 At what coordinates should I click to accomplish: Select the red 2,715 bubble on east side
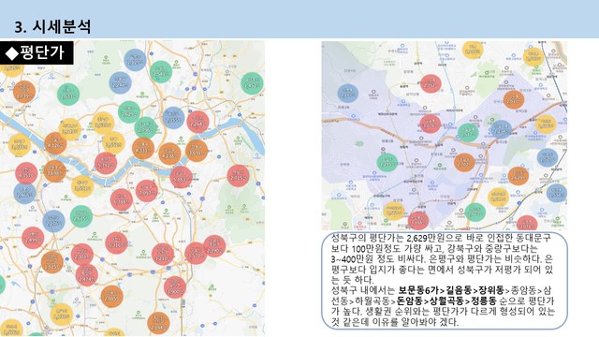[x=239, y=176]
